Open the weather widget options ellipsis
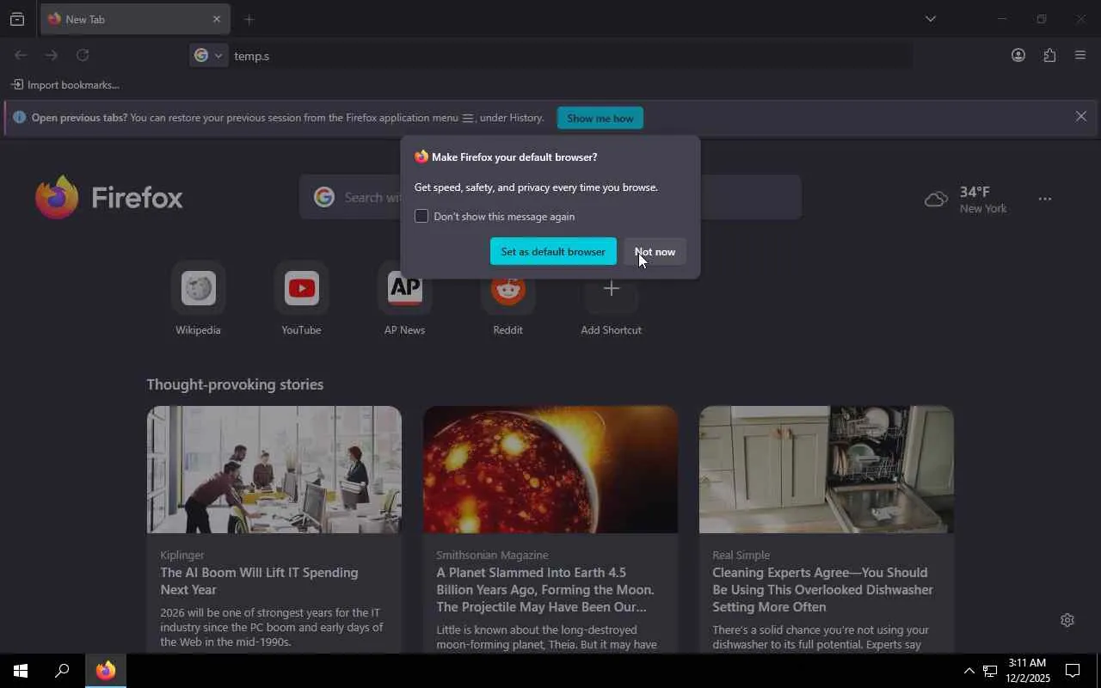 point(1045,199)
